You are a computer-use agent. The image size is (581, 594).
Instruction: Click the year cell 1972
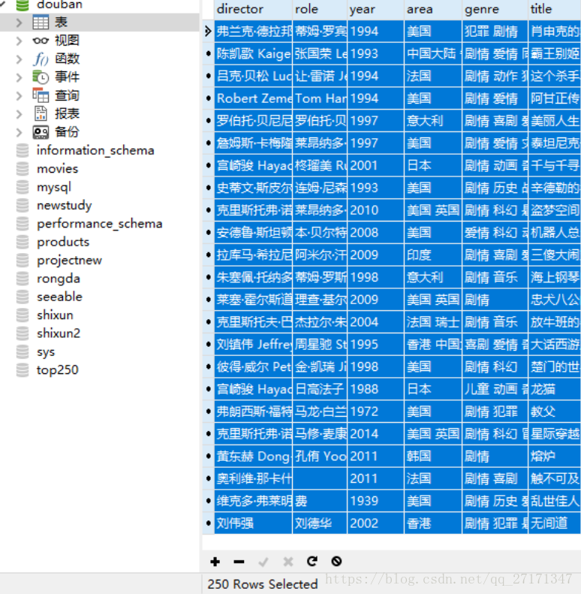coord(375,412)
